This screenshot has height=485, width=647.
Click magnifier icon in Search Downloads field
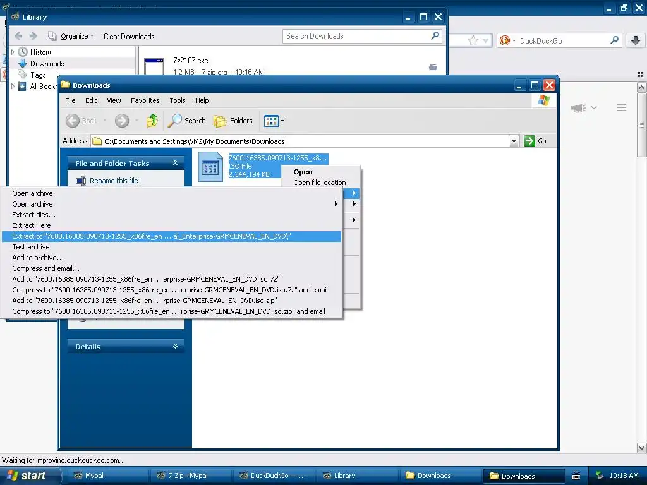(435, 36)
